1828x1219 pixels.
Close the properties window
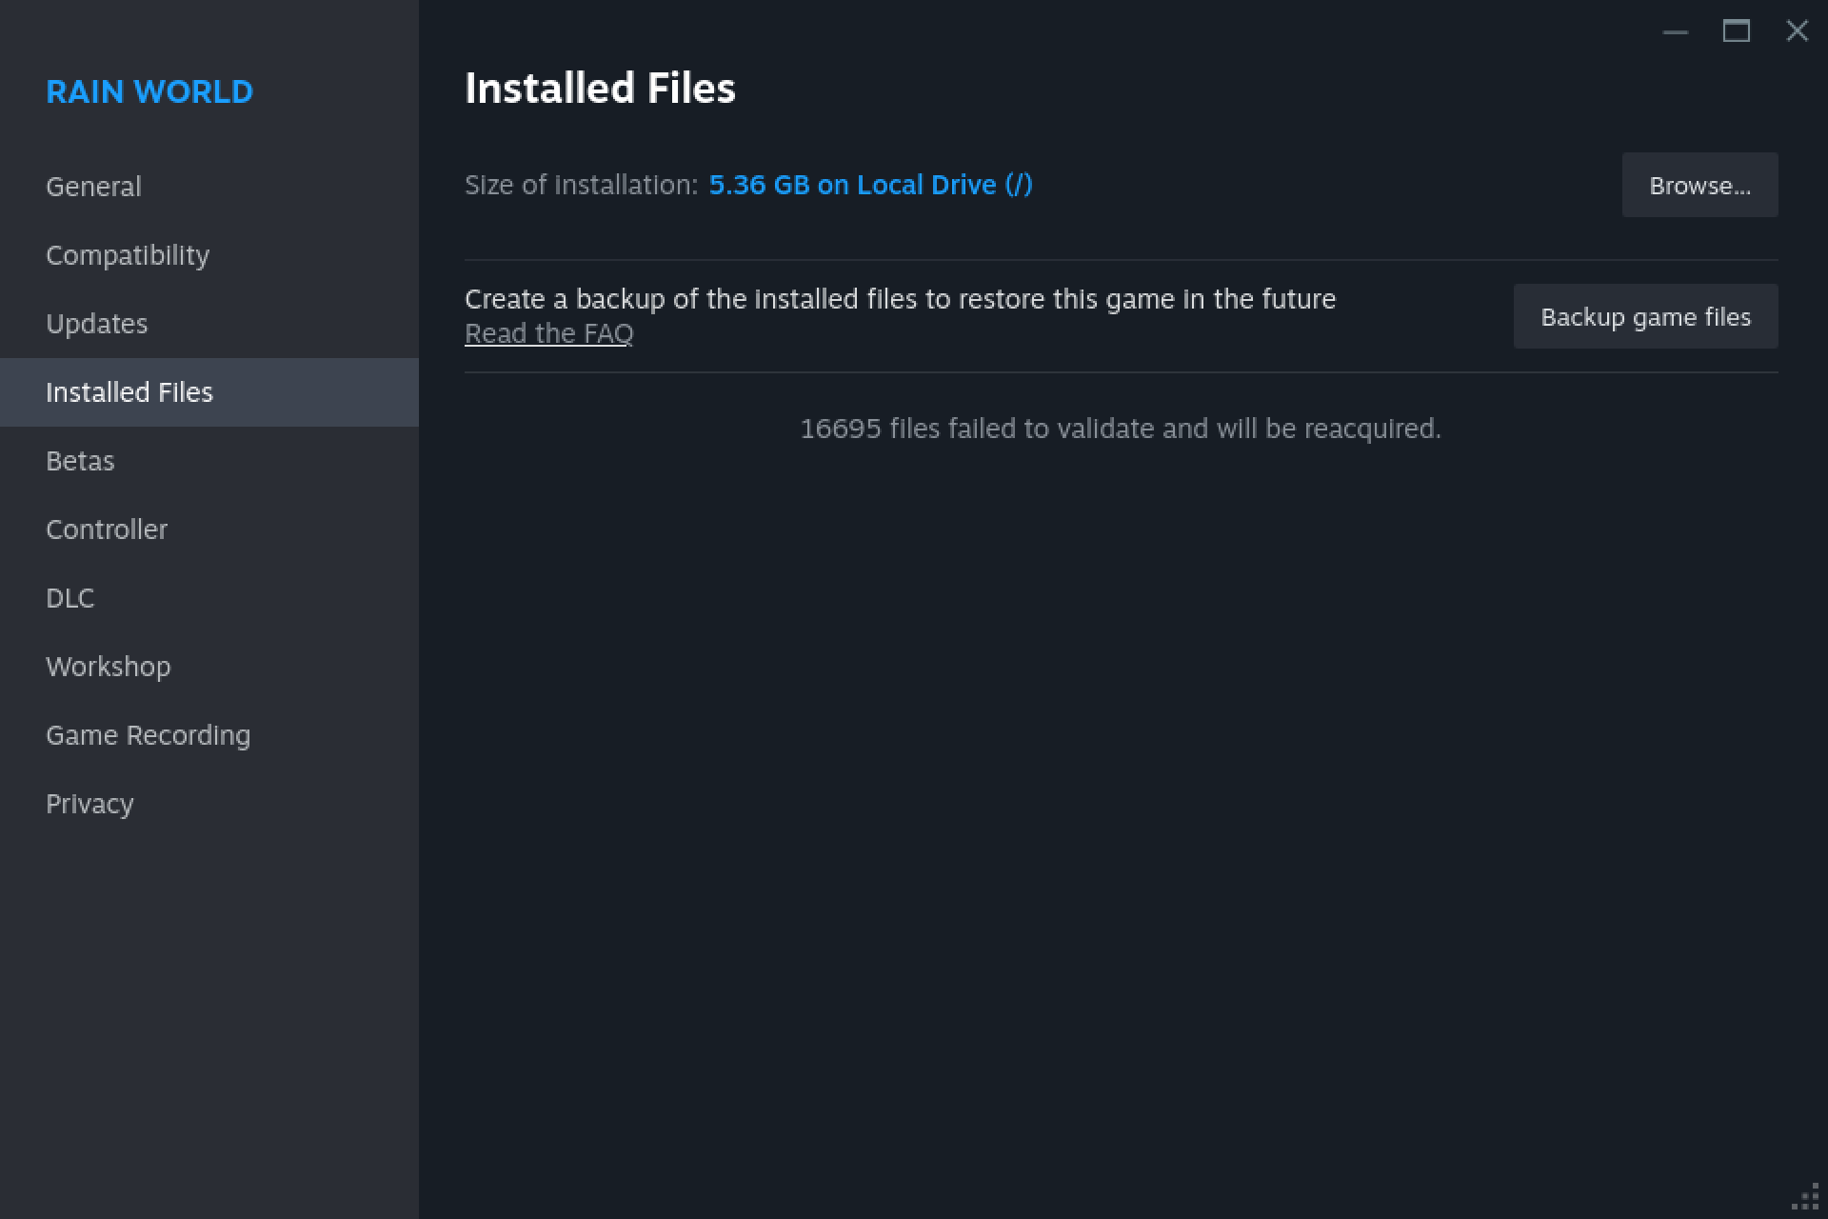coord(1797,31)
